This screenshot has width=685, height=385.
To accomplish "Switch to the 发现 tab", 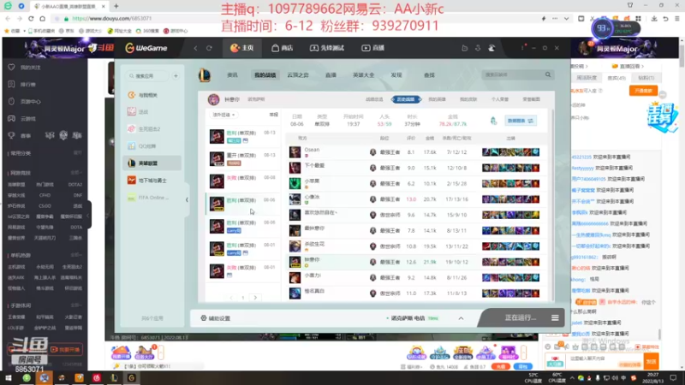I will tap(396, 75).
